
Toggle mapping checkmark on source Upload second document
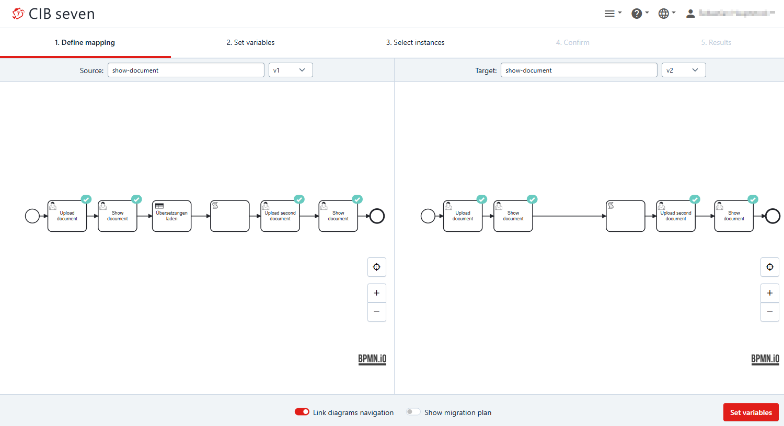coord(299,199)
